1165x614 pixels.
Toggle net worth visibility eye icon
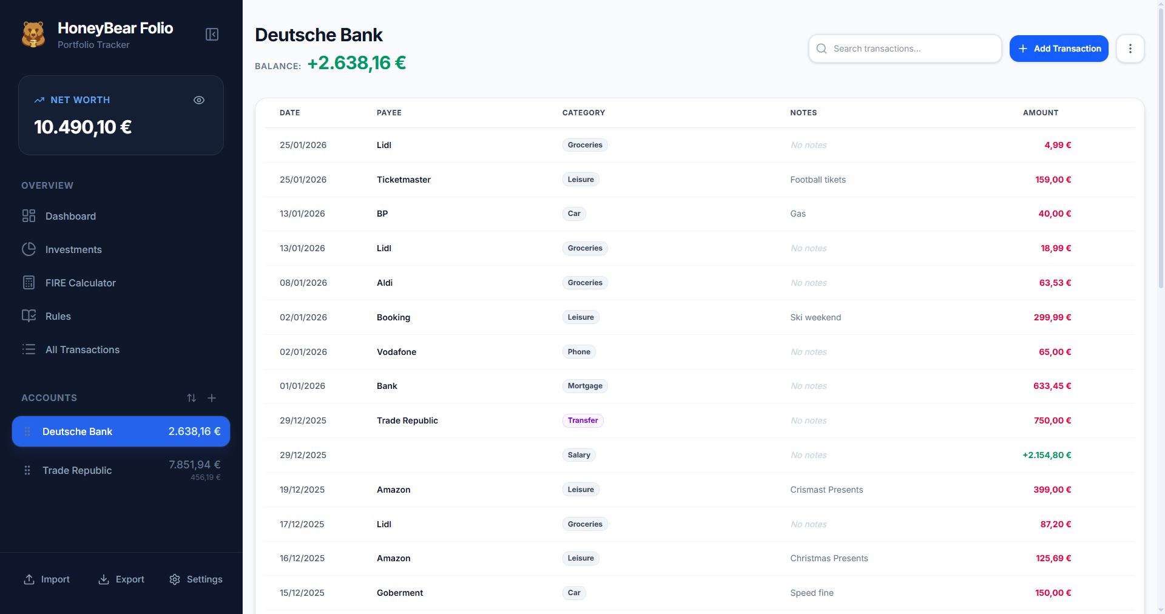[x=199, y=100]
